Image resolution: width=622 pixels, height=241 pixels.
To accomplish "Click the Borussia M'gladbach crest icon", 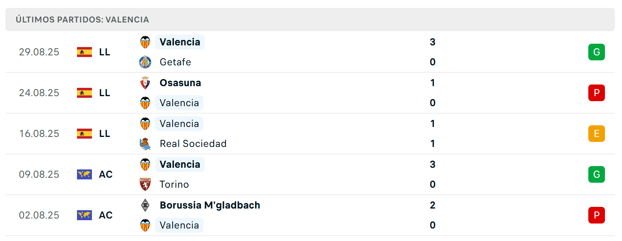I will coord(145,205).
